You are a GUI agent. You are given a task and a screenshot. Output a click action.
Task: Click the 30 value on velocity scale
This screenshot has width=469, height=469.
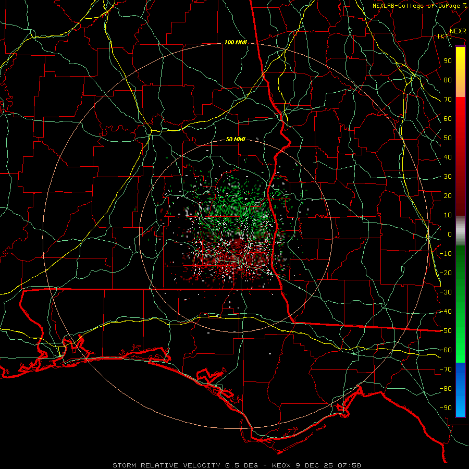click(448, 177)
